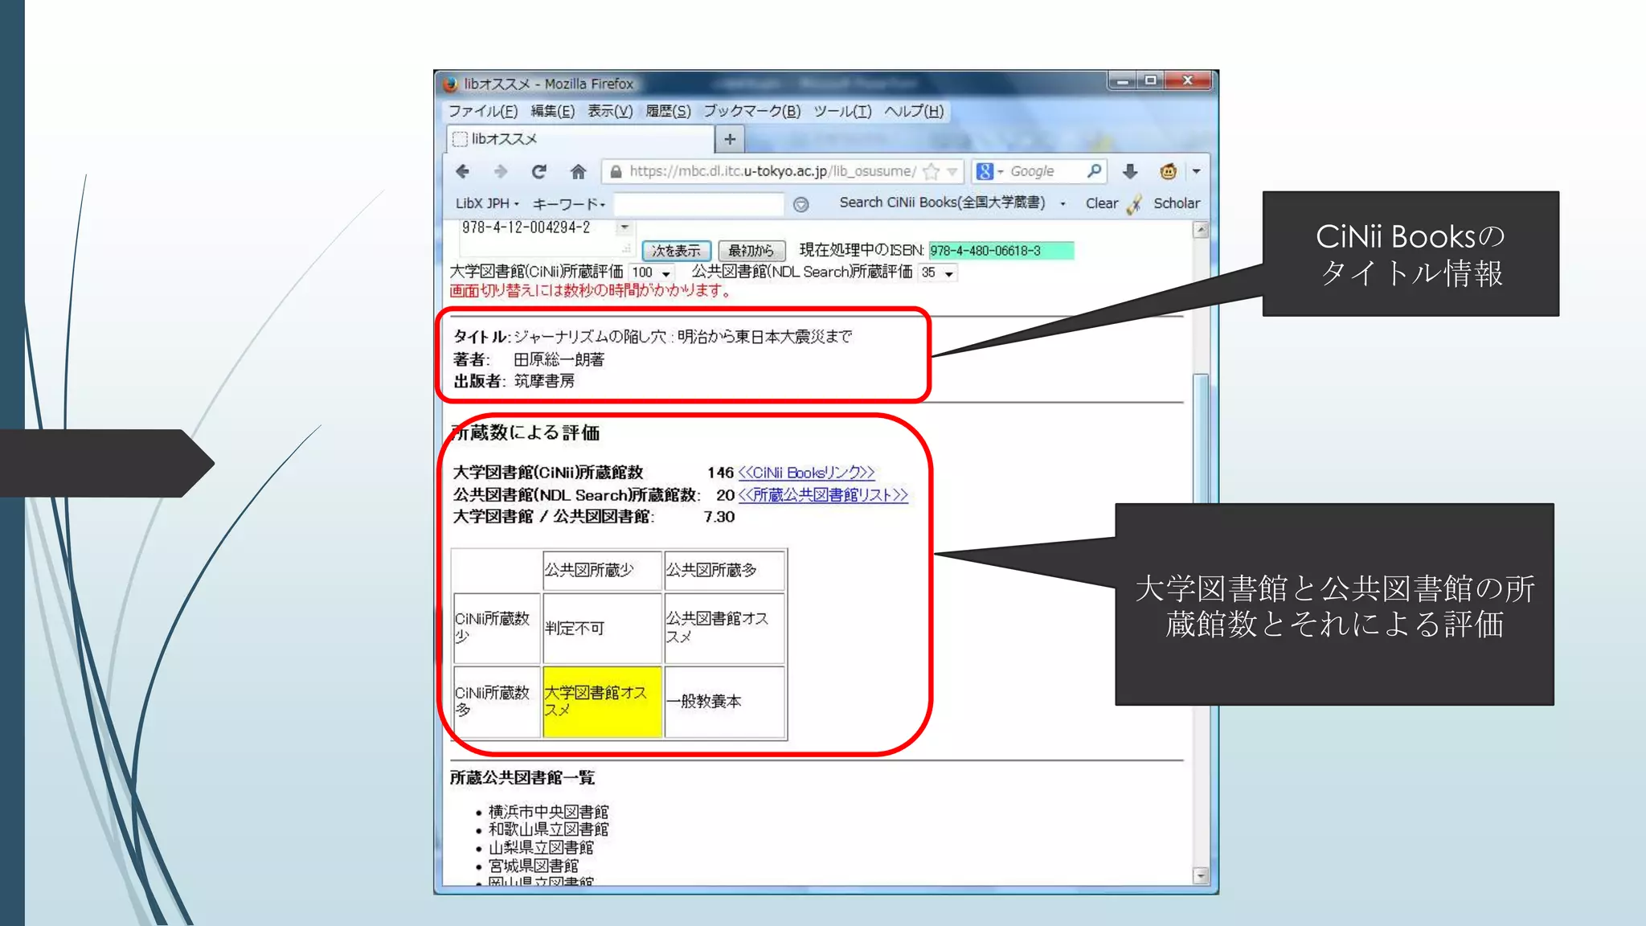The image size is (1646, 926).
Task: Click the LibX keyword input field
Action: click(698, 204)
